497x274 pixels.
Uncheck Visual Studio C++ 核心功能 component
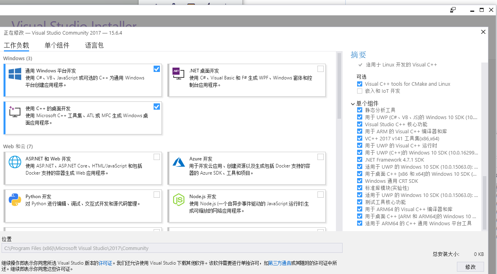[359, 124]
